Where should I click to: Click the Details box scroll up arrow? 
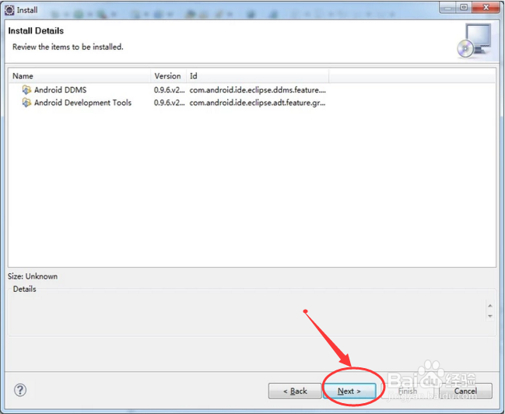pos(490,305)
